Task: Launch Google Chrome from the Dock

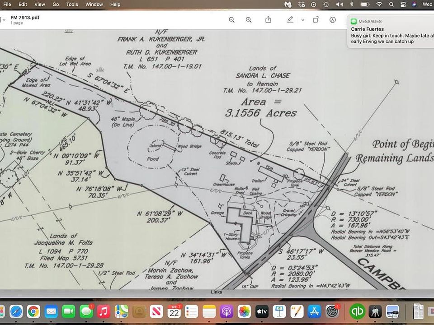Action: point(33,311)
